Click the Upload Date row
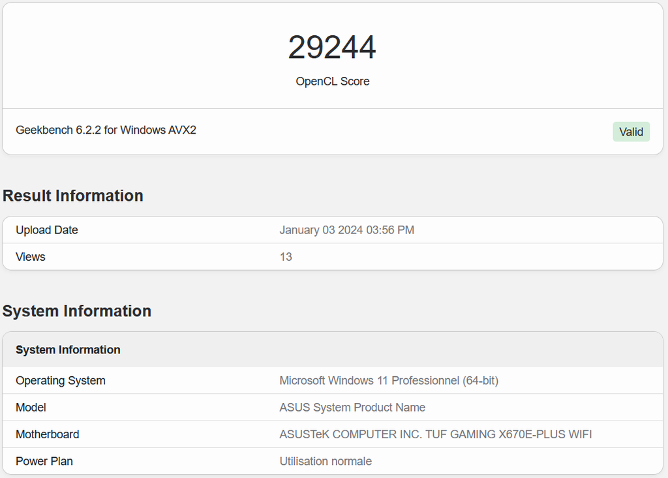Viewport: 668px width, 478px height. [46, 230]
